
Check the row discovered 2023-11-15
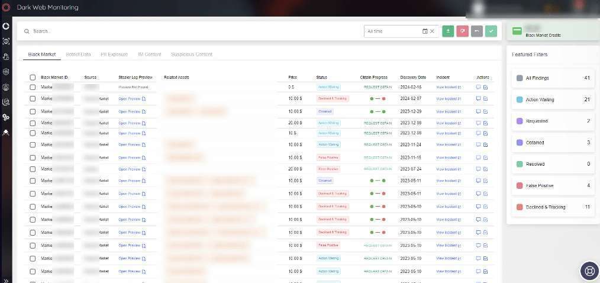(33, 157)
